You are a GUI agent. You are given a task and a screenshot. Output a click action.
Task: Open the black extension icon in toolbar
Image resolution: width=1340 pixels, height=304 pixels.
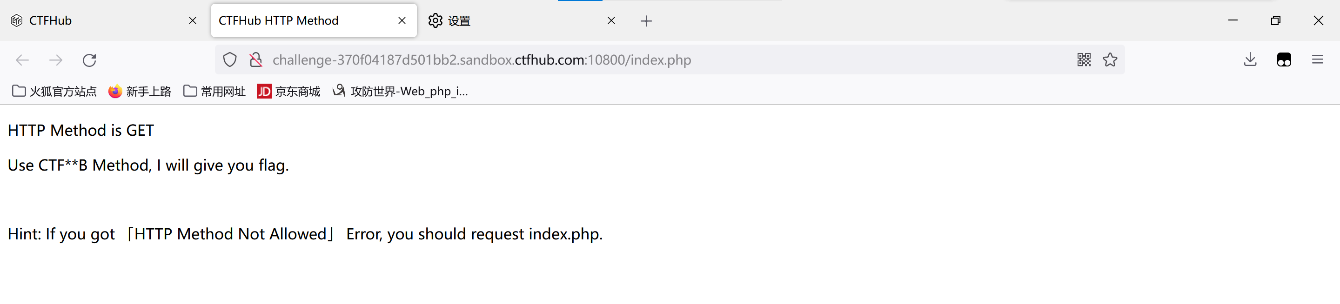pyautogui.click(x=1284, y=60)
